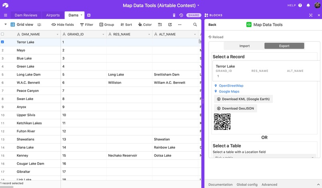Go Back in blocks panel
The image size is (322, 188).
pyautogui.click(x=212, y=25)
